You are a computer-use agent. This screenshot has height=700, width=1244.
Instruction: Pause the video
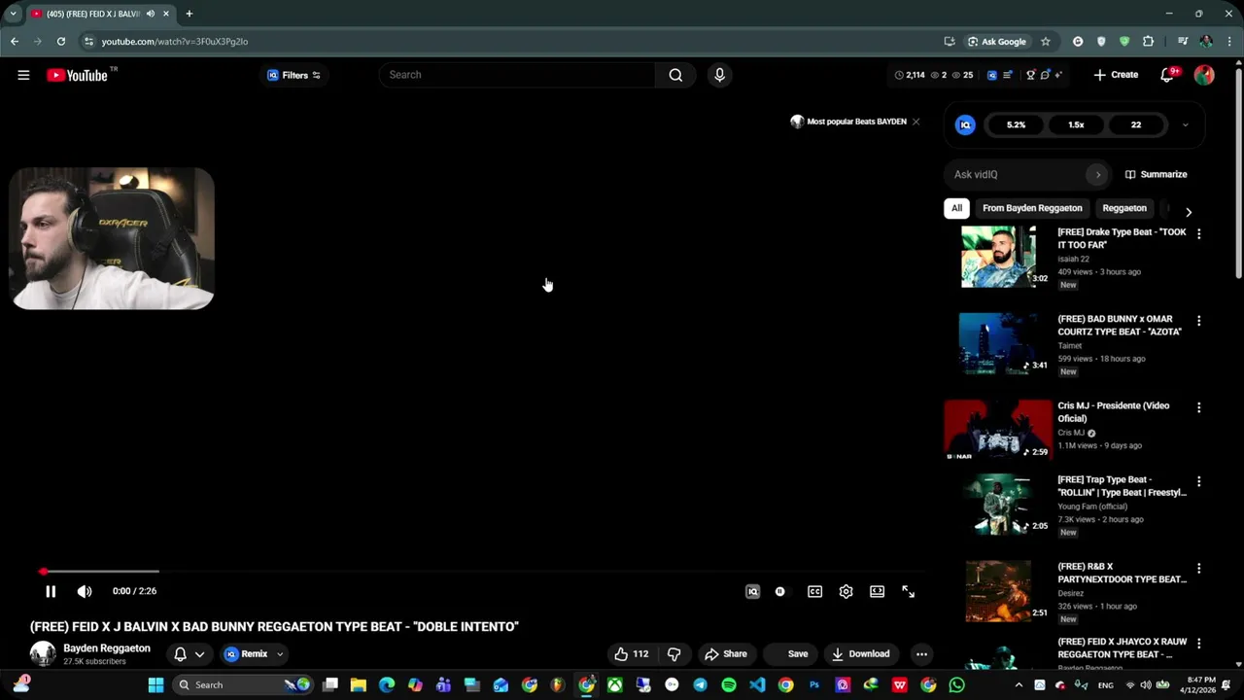[51, 591]
